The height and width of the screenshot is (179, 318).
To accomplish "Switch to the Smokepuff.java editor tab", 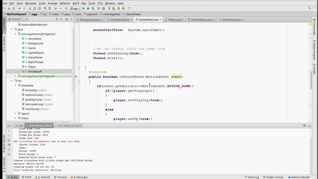I will point(119,19).
